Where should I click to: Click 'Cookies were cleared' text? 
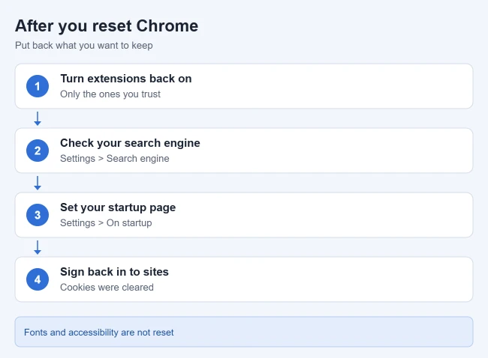click(x=107, y=287)
